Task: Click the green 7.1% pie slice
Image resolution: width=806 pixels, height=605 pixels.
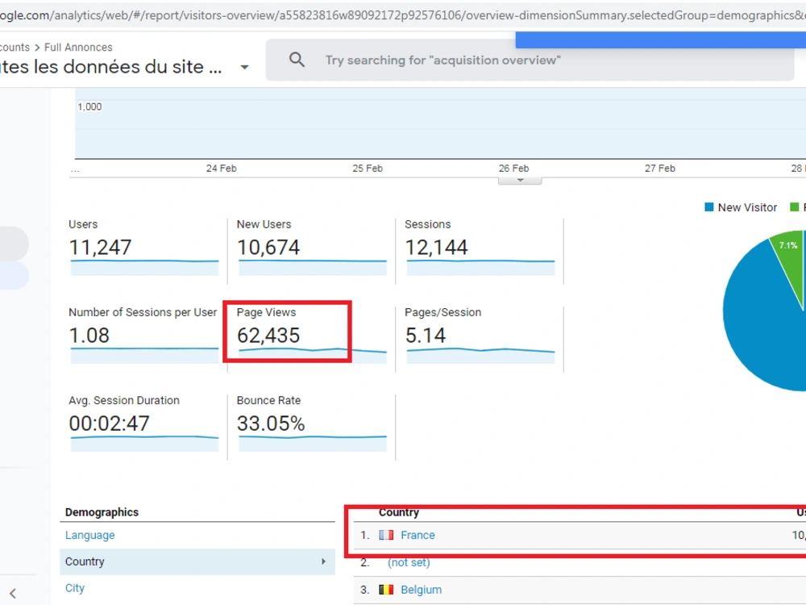Action: pyautogui.click(x=788, y=257)
